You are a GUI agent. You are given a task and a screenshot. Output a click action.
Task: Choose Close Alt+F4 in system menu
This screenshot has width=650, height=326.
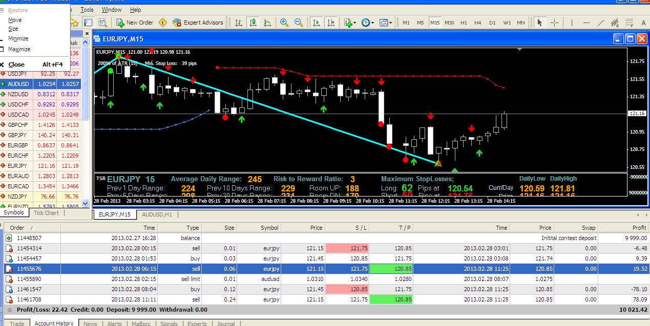[x=35, y=64]
